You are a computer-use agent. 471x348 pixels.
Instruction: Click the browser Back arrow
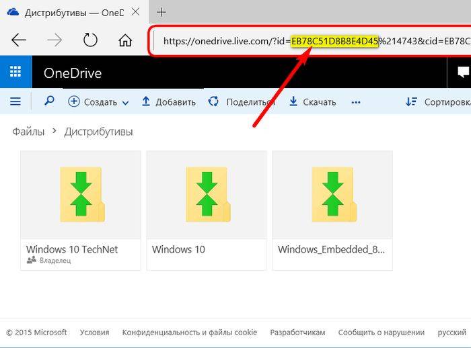pyautogui.click(x=19, y=40)
